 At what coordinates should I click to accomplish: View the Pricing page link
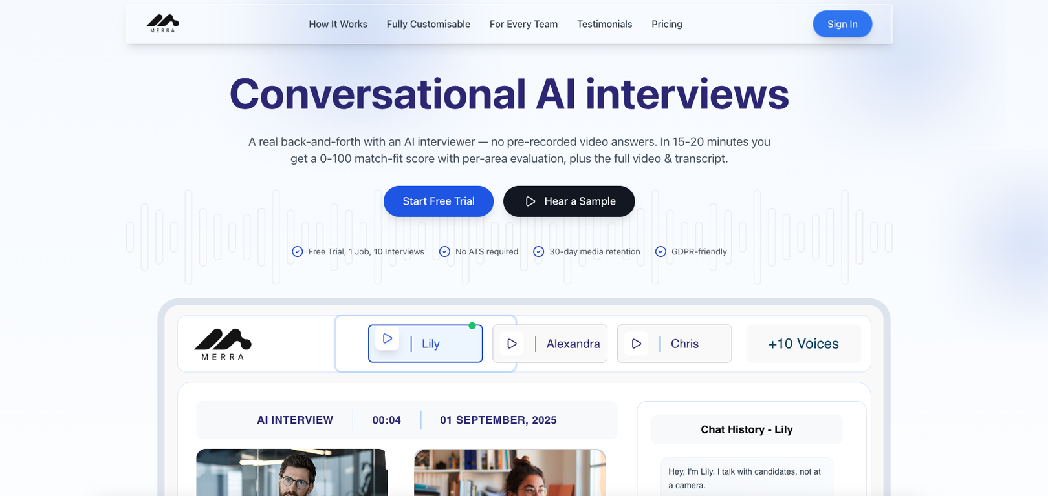tap(666, 24)
